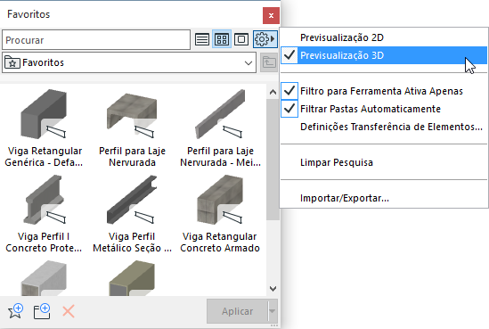Click the vertical scrollbar thumb
Screen dimensions: 489x329
click(273, 160)
